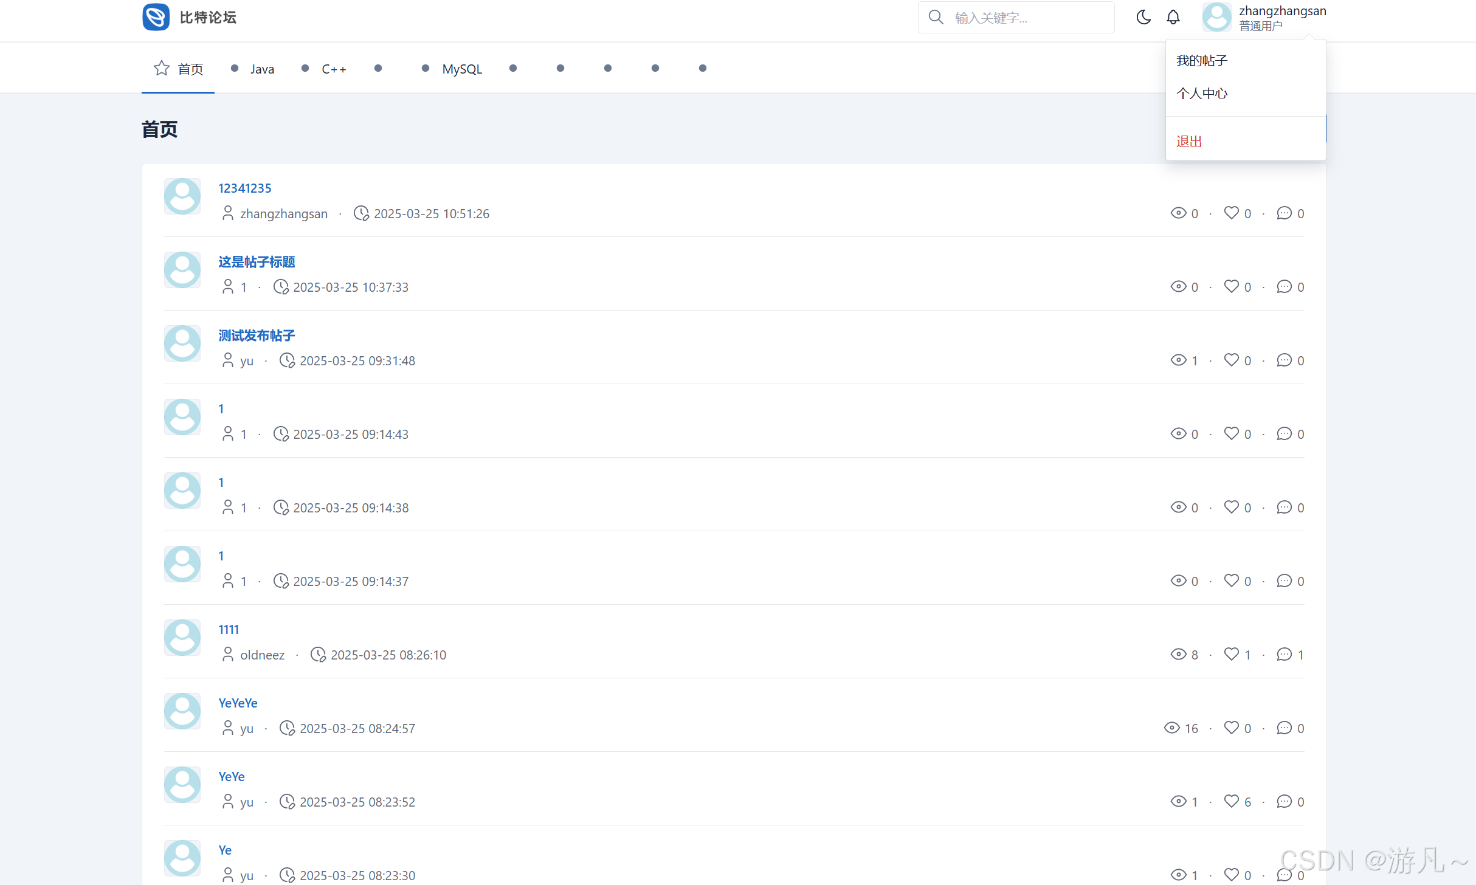Viewport: 1476px width, 885px height.
Task: Switch to the Java board tab
Action: 261,69
